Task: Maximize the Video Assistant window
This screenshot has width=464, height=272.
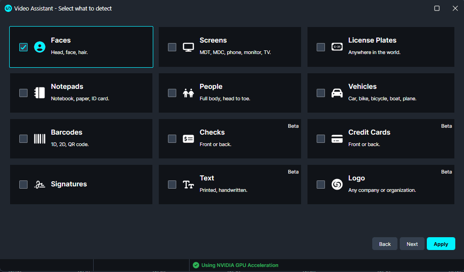Action: point(437,8)
